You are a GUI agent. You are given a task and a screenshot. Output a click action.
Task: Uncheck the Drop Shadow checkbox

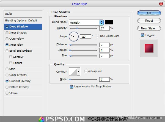click(x=7, y=26)
